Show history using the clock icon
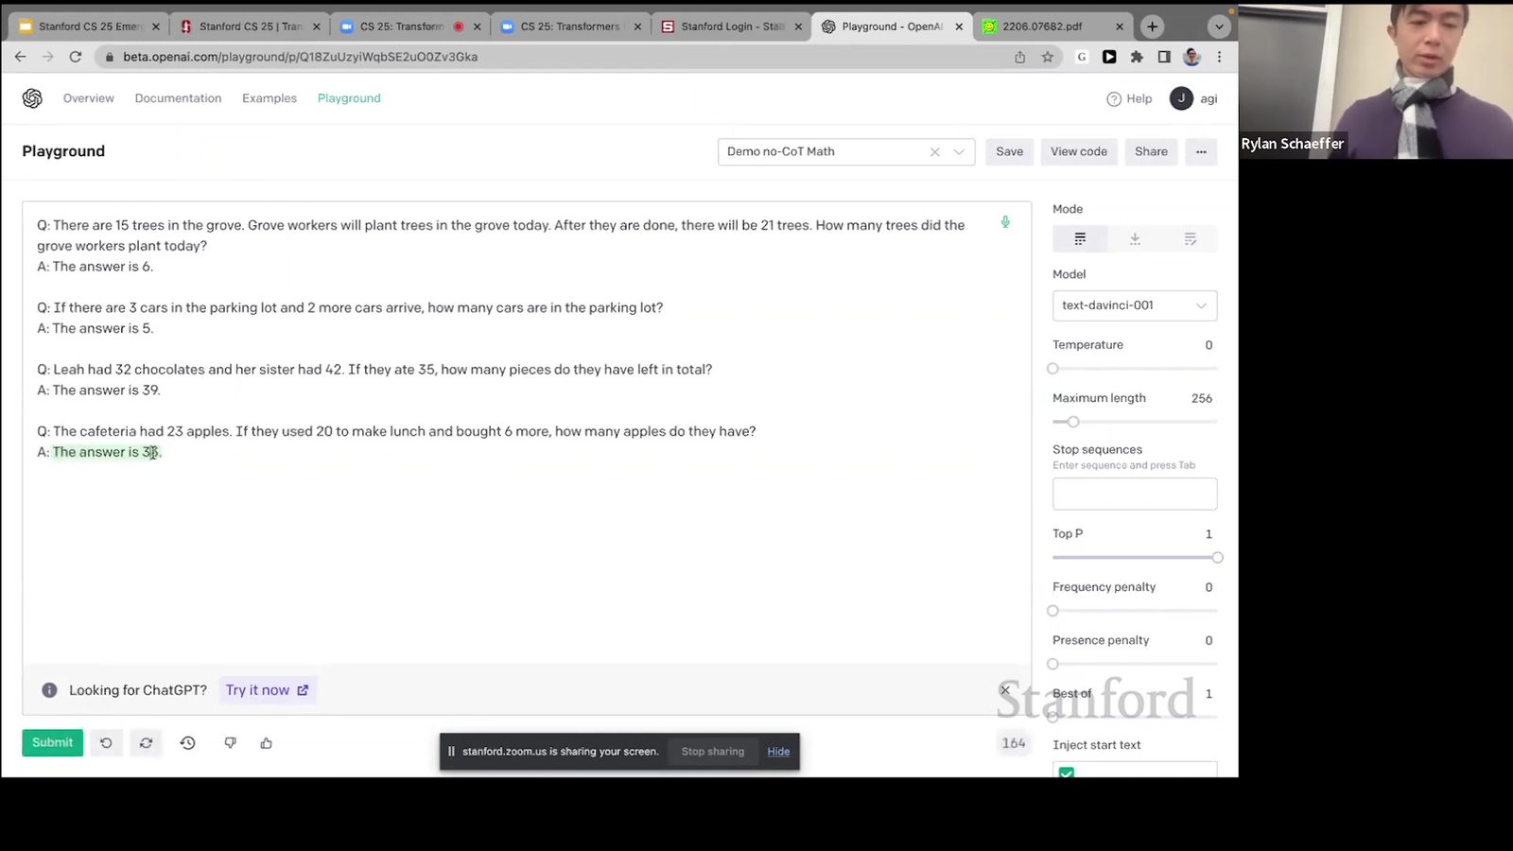Image resolution: width=1513 pixels, height=851 pixels. click(x=187, y=743)
